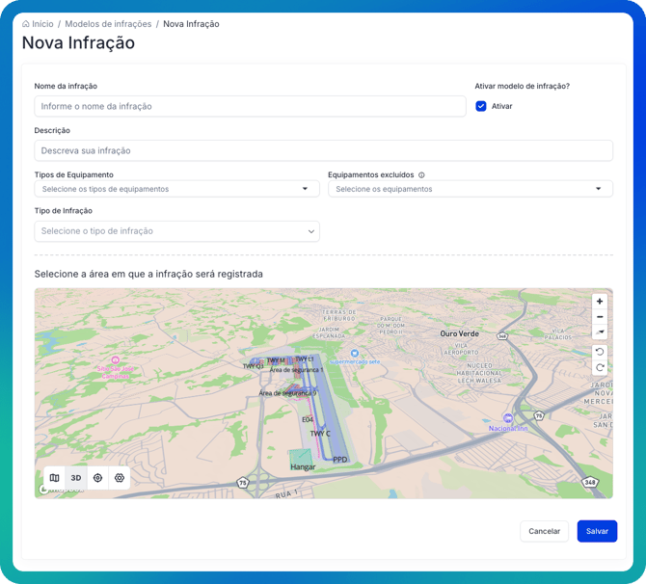
Task: Toggle the 3D map view
Action: point(76,478)
